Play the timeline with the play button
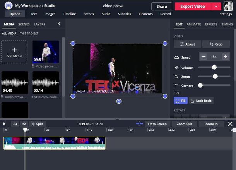The image size is (236, 170). (x=4, y=124)
